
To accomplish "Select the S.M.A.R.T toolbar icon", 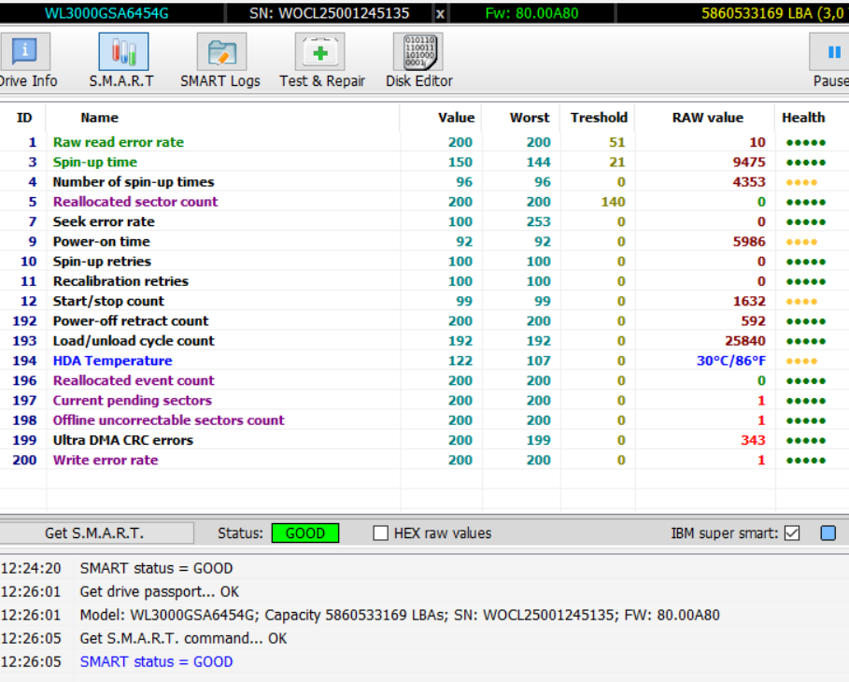I will pyautogui.click(x=122, y=61).
